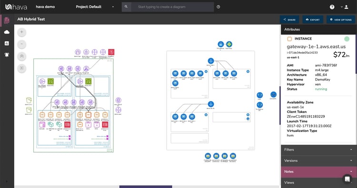Click the EXPORT button
Screen dimensions: 357x188
(313, 20)
